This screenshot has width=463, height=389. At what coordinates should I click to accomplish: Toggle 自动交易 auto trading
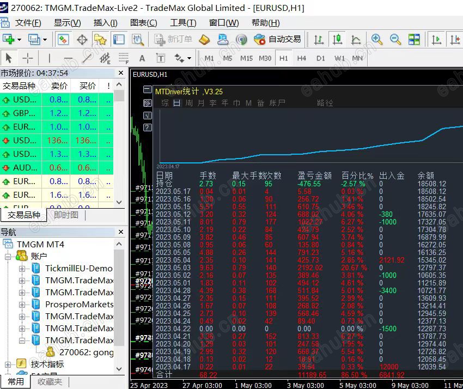coord(277,39)
